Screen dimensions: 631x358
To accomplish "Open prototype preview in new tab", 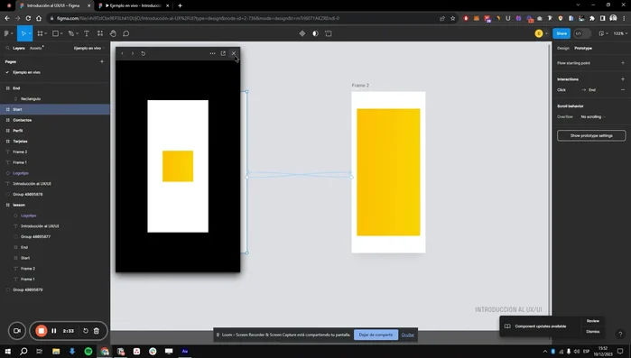I will click(x=223, y=53).
